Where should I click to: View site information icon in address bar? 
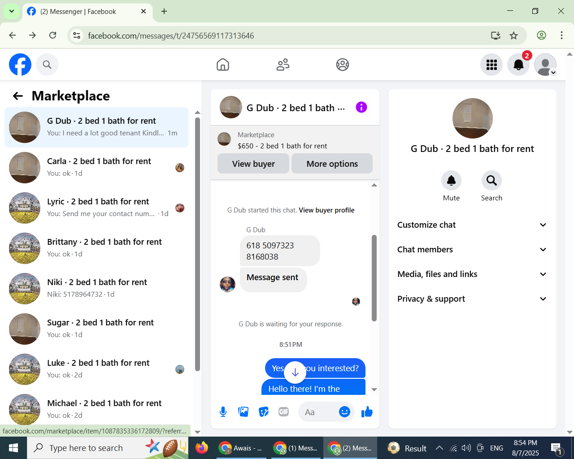[x=77, y=35]
